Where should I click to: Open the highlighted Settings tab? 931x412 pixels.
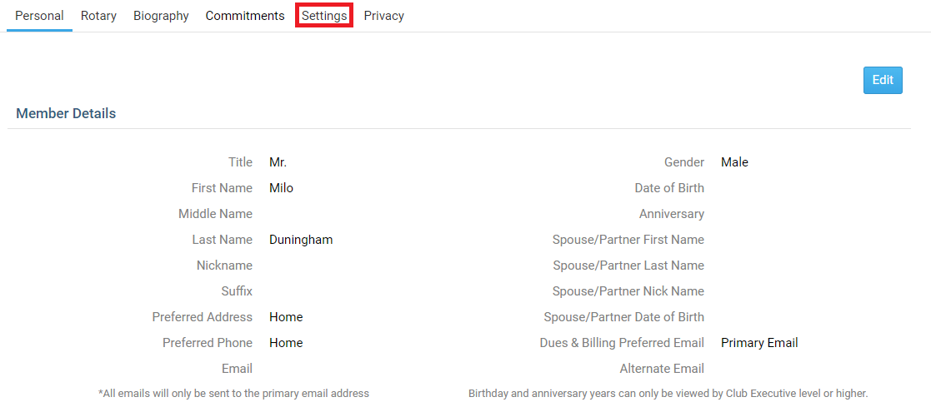[324, 16]
